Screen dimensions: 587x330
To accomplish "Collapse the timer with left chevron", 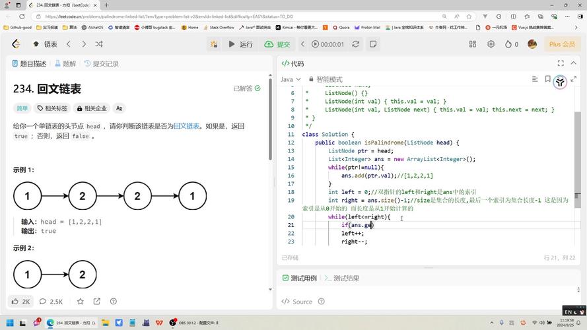I will pyautogui.click(x=302, y=44).
